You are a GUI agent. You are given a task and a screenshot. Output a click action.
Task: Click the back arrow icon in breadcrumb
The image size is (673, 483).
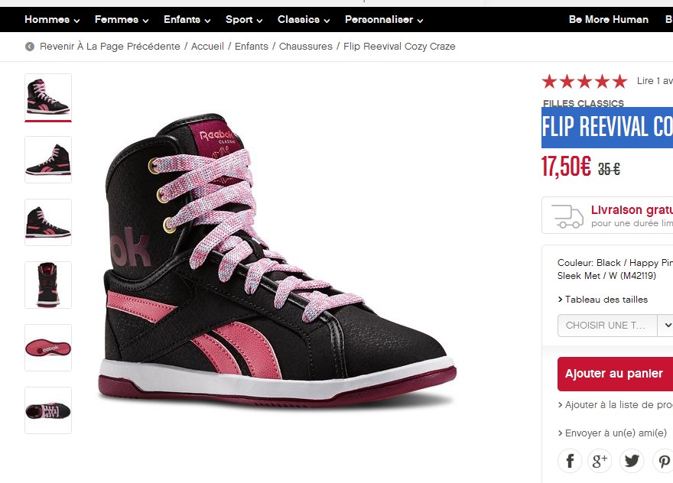coord(30,47)
